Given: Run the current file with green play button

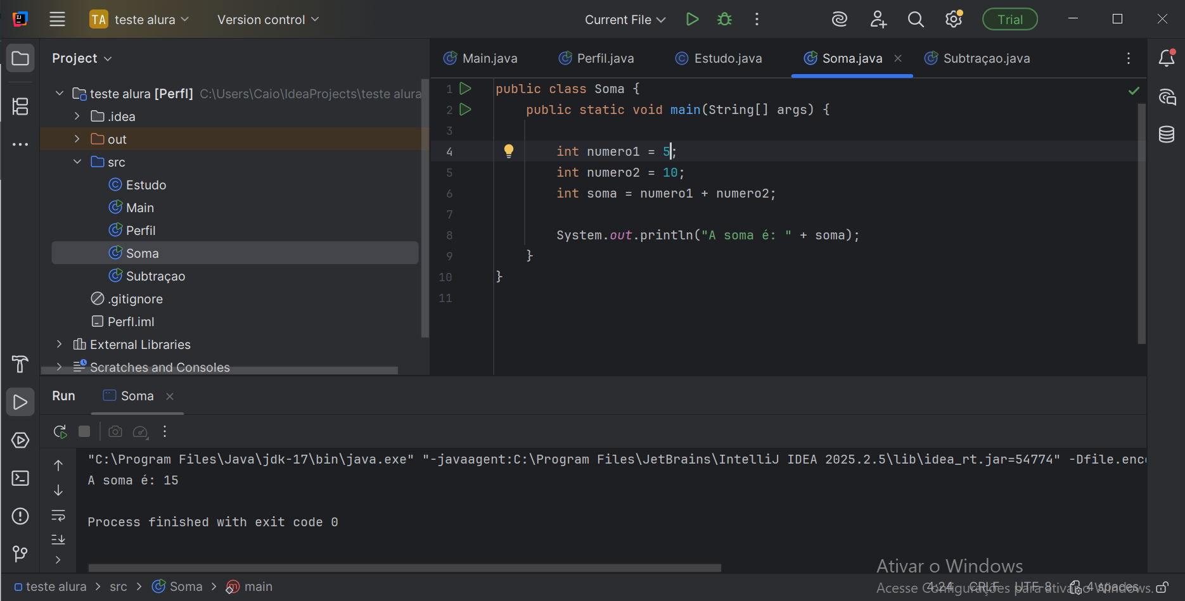Looking at the screenshot, I should (x=692, y=20).
